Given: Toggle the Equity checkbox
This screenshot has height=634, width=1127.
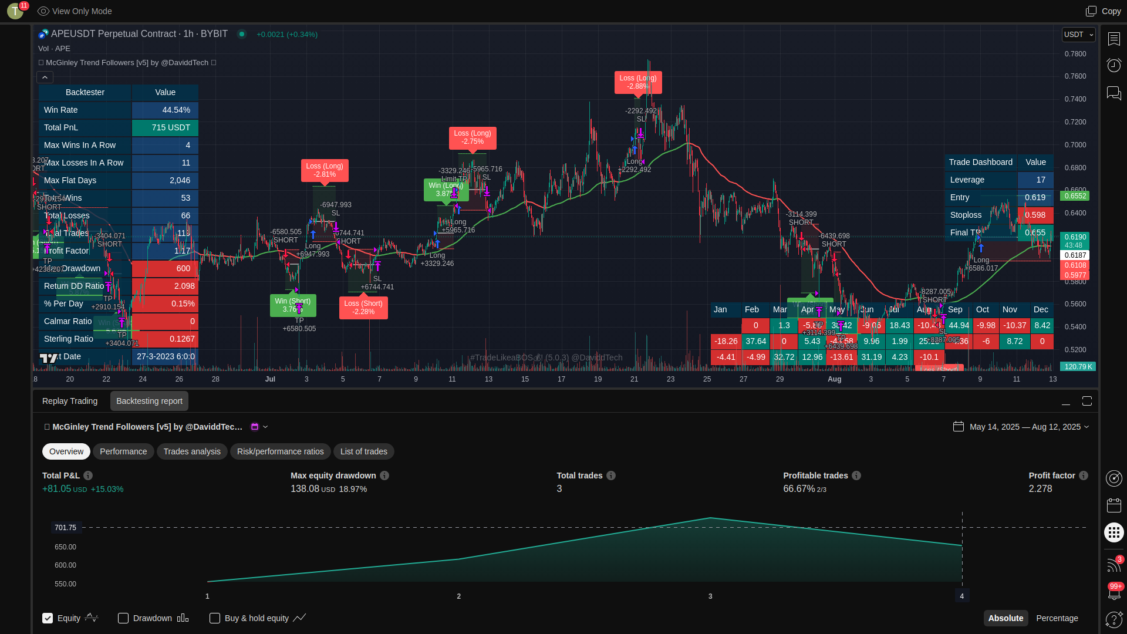Looking at the screenshot, I should (48, 618).
